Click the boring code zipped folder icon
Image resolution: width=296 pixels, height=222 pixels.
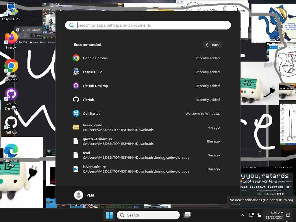(x=76, y=127)
